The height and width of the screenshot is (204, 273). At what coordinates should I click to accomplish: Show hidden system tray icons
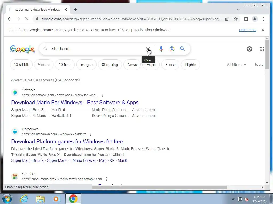[233, 199]
